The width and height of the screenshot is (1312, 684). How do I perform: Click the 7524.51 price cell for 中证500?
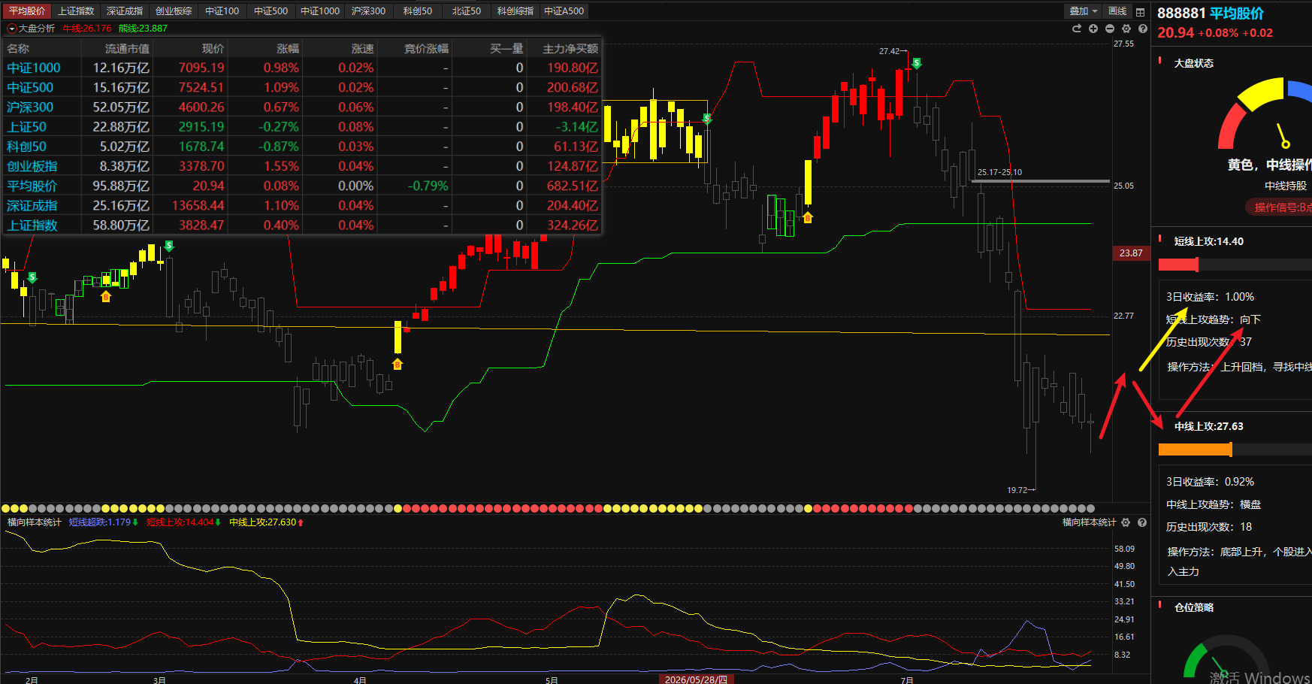click(x=201, y=88)
